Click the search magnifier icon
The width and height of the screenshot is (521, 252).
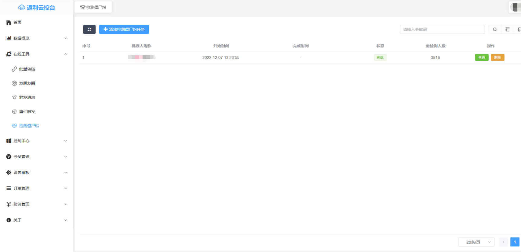(495, 29)
